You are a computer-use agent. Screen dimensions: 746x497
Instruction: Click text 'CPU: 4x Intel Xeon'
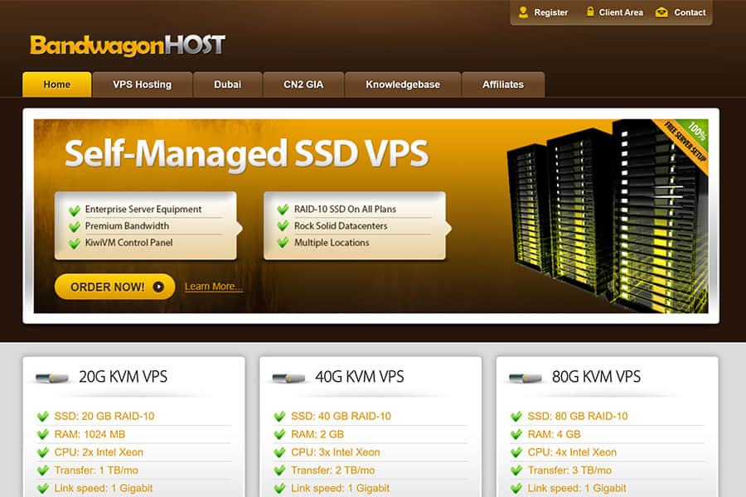coord(572,452)
